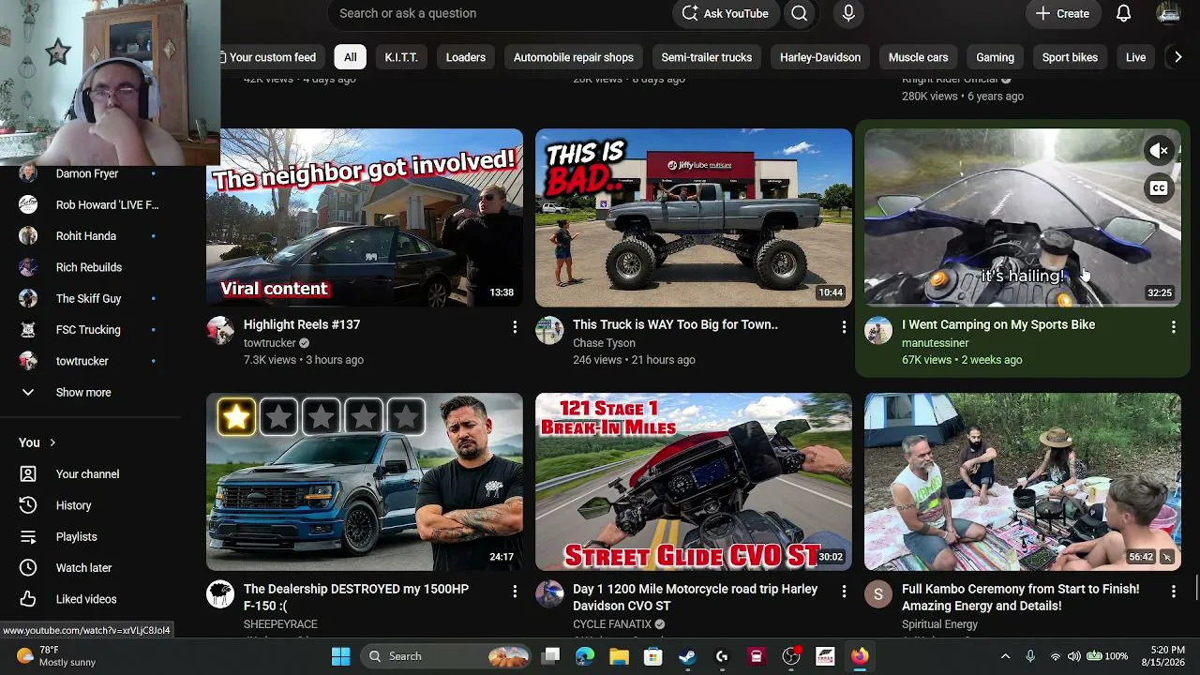Open watch History icon

(x=28, y=505)
